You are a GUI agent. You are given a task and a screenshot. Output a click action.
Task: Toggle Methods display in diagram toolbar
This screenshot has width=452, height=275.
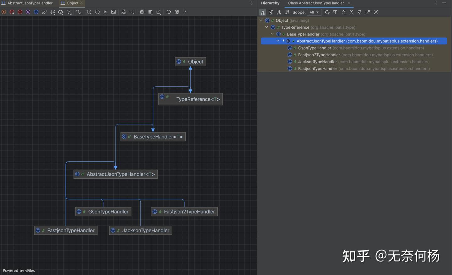(x=20, y=12)
